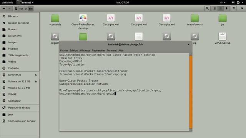Click the bin path bar button
246x138 pixels.
pyautogui.click(x=31, y=8)
